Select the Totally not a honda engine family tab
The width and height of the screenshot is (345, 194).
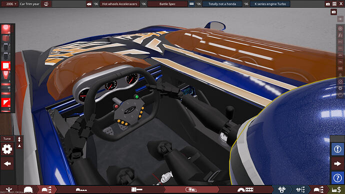point(222,4)
